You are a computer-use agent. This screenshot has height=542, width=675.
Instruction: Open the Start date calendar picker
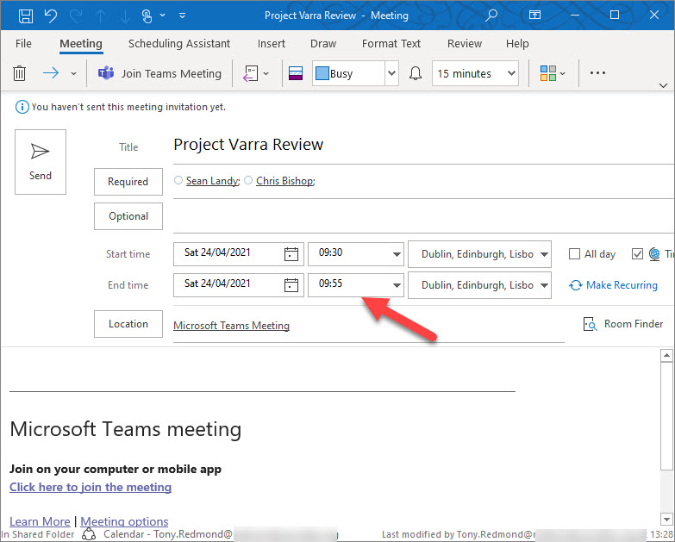tap(291, 254)
